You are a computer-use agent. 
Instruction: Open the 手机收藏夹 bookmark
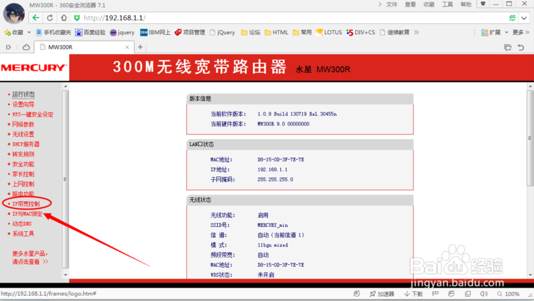coord(53,33)
